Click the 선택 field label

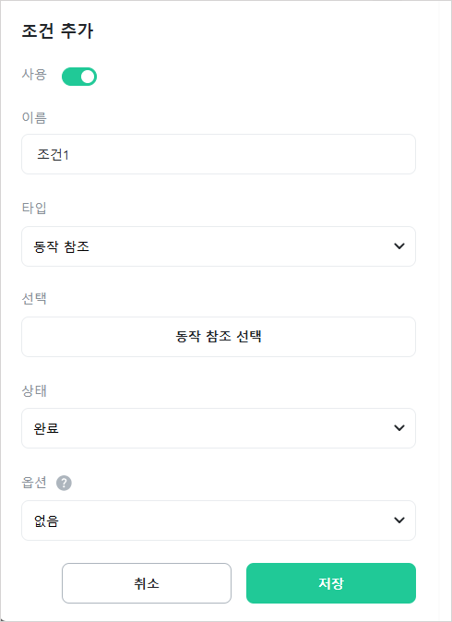pyautogui.click(x=34, y=298)
